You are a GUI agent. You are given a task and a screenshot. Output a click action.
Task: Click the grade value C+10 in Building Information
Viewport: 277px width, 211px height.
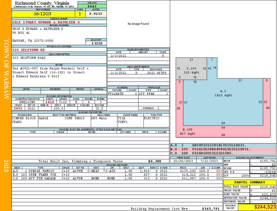pos(63,102)
